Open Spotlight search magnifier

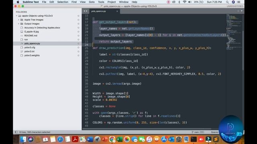(x=227, y=2)
